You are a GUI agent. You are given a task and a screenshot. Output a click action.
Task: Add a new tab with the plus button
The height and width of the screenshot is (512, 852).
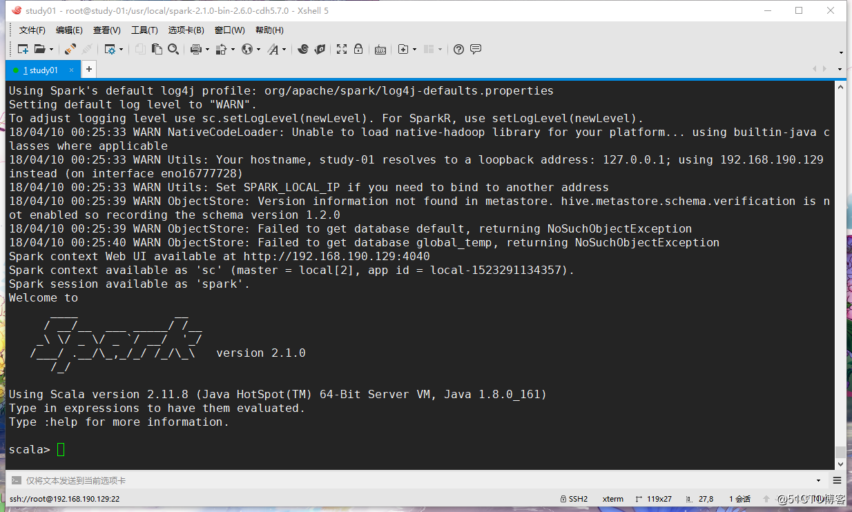(x=88, y=70)
